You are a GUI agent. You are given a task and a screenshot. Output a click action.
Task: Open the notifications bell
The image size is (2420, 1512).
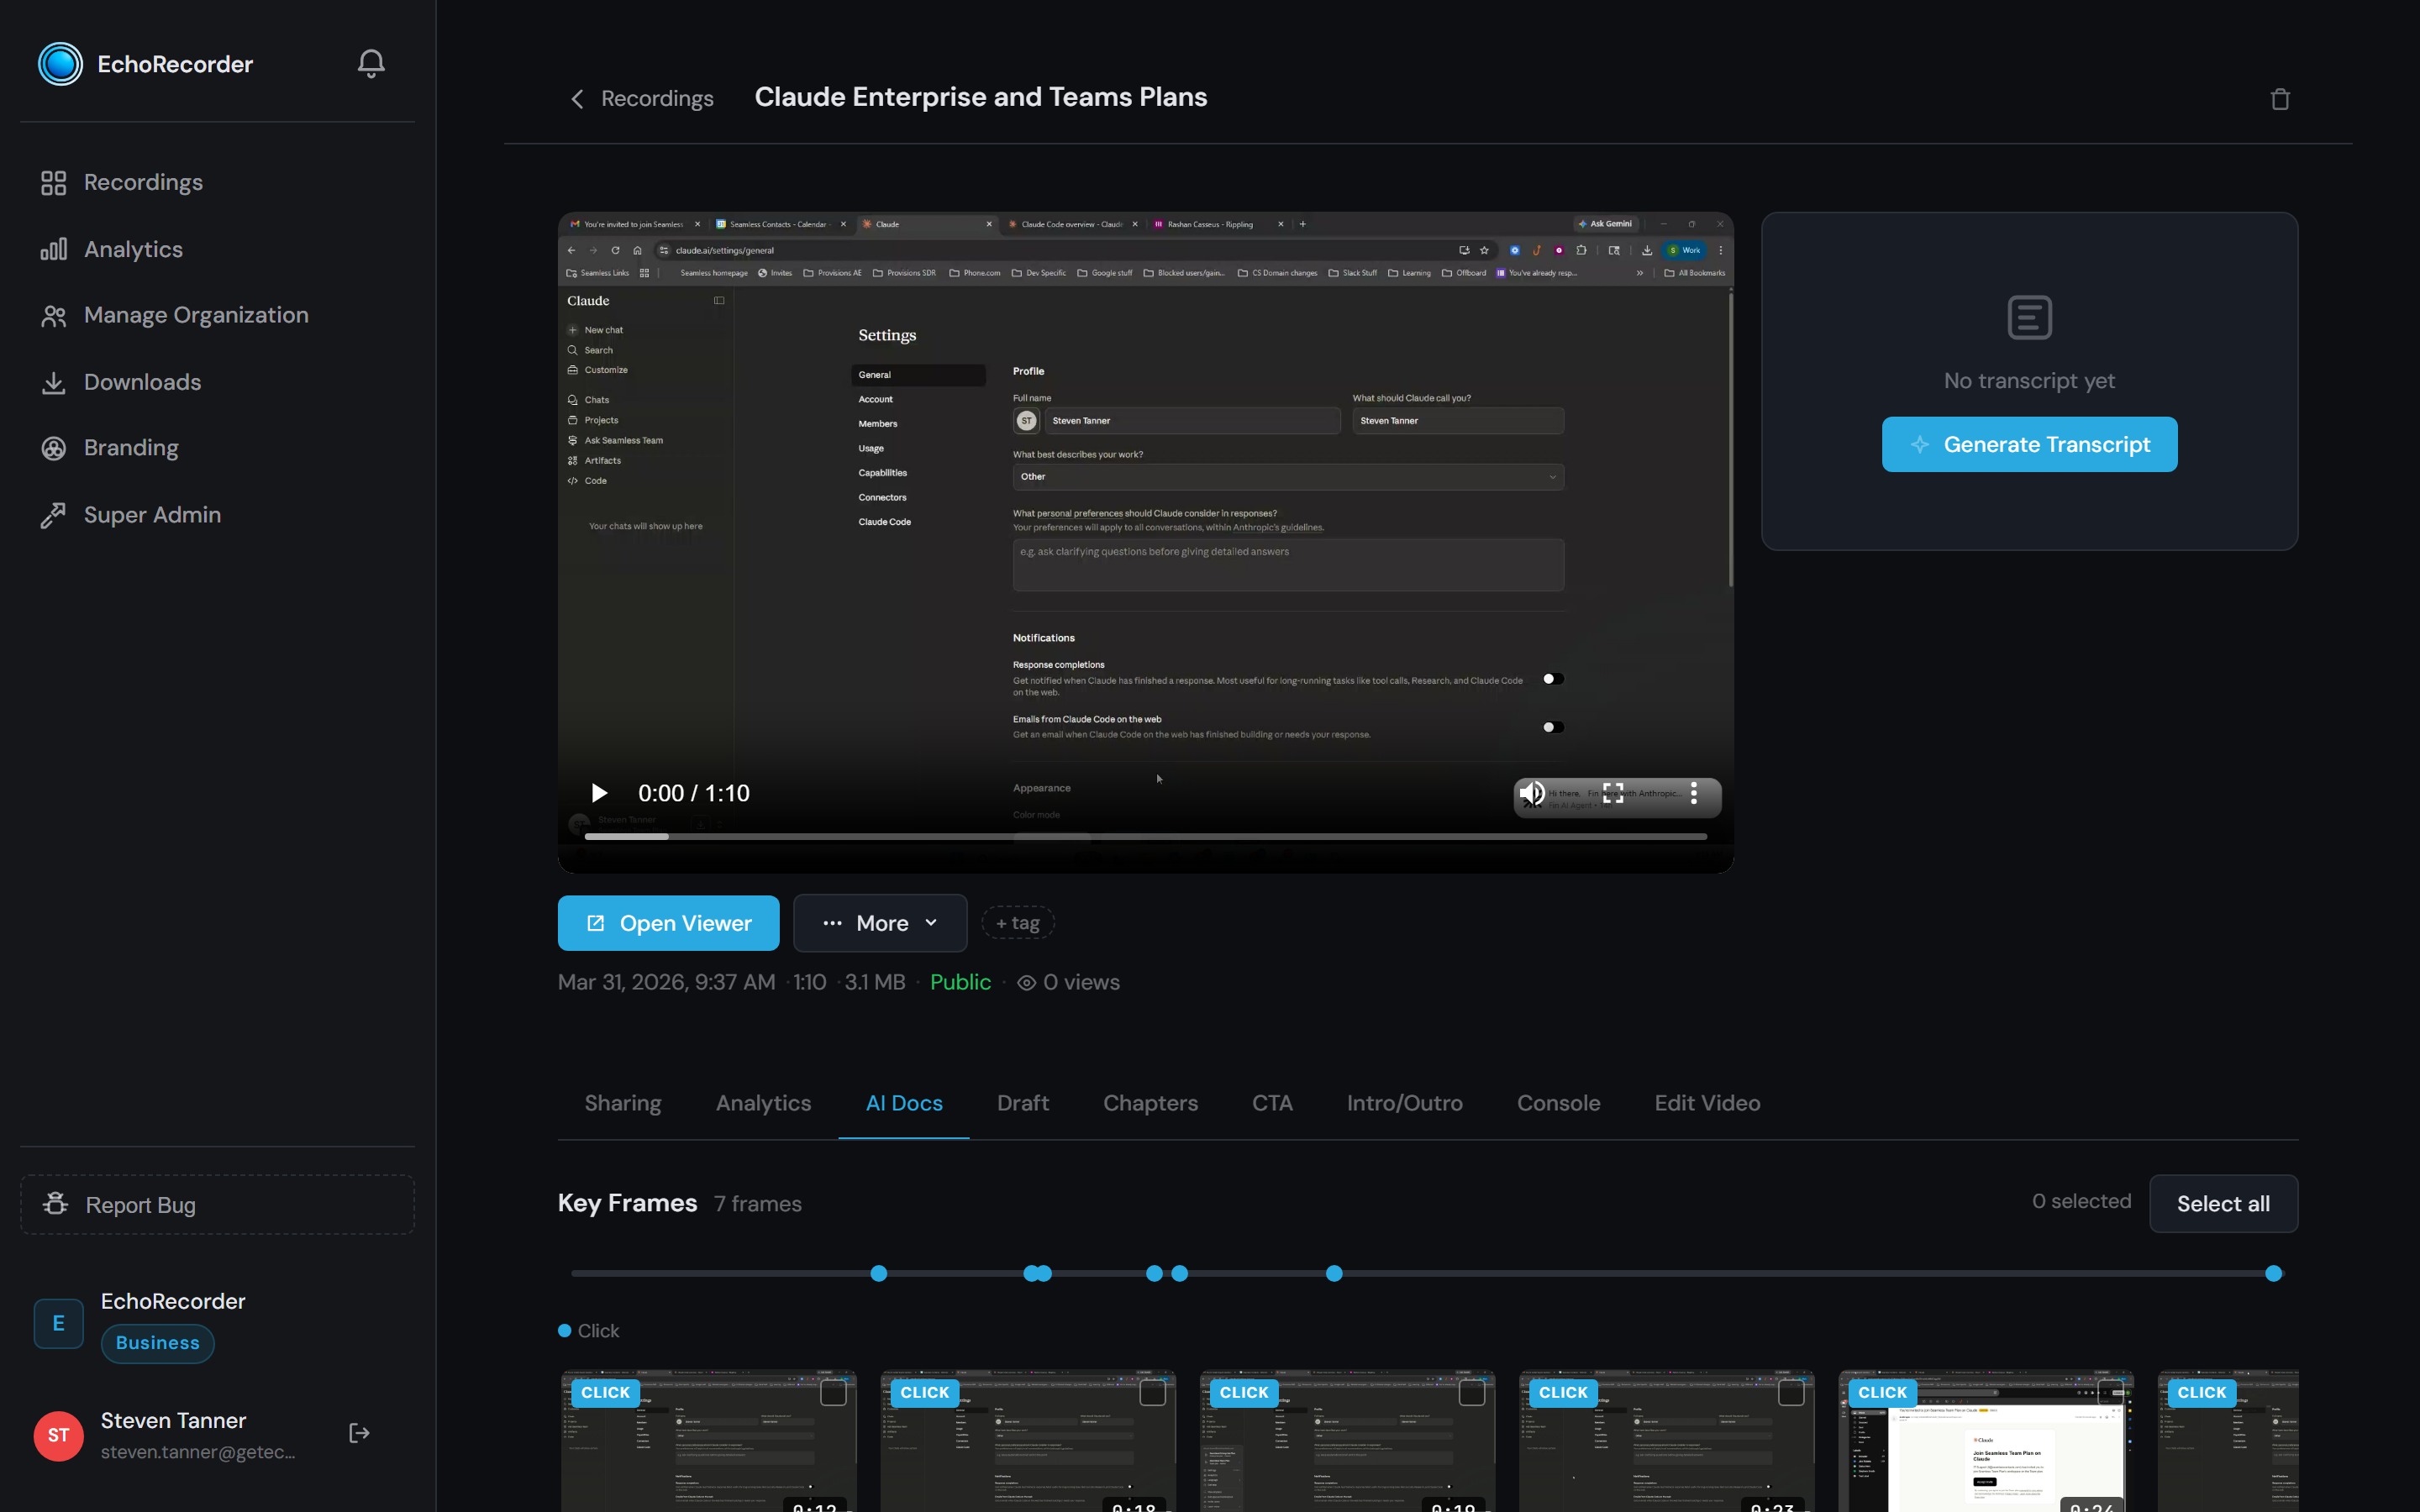click(370, 63)
